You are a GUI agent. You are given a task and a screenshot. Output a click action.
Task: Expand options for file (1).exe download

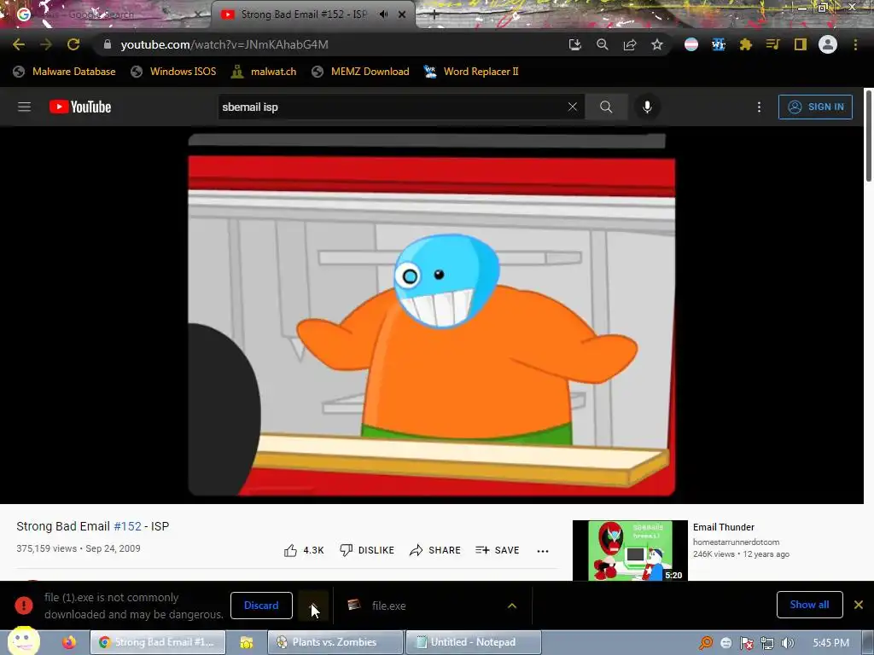point(312,606)
